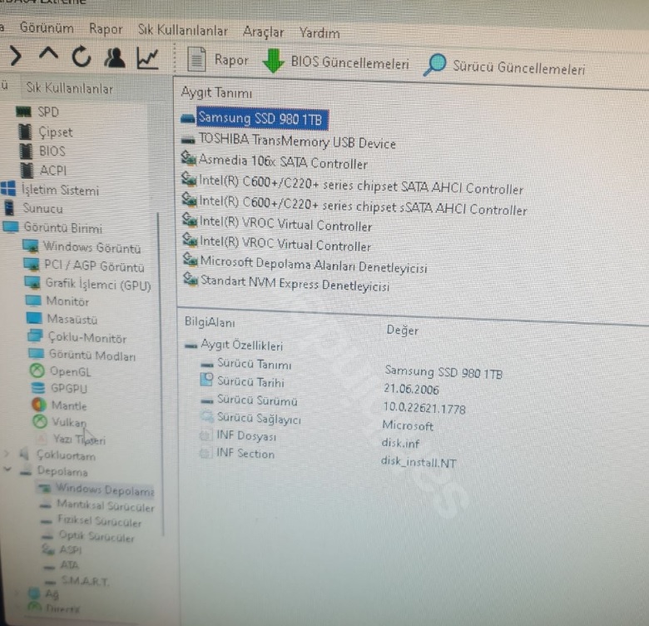Open Grafik İşlemci (GPU) tree item
The width and height of the screenshot is (649, 626).
tap(98, 283)
